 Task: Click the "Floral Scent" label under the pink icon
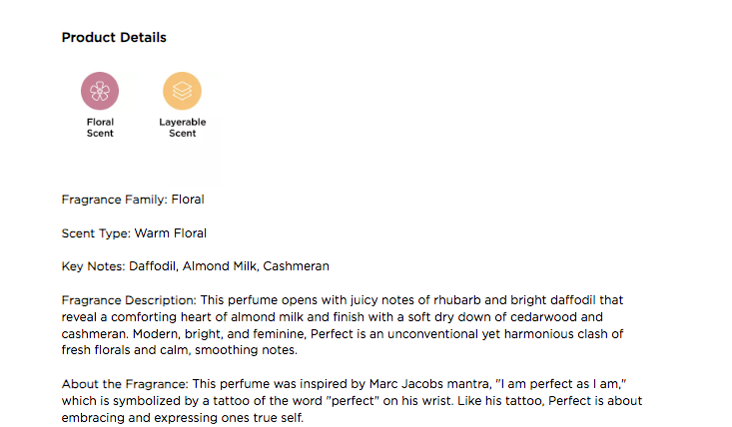pos(100,128)
